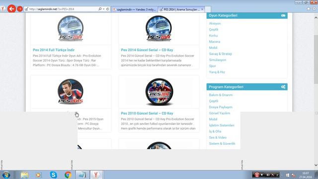Open the Bakım & Onarım program category
The height and width of the screenshot is (179, 318).
tap(221, 95)
